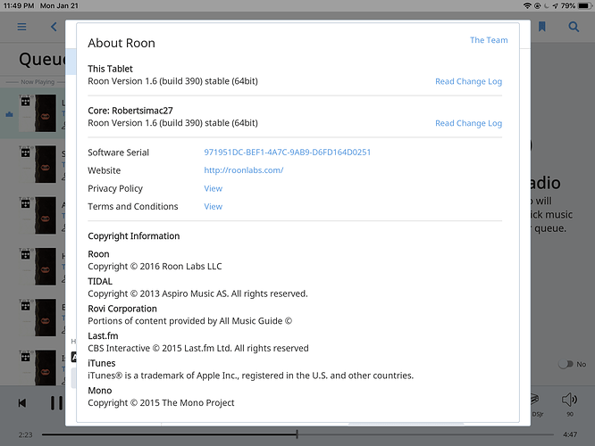
Task: Pause playback with the pause button
Action: (56, 403)
